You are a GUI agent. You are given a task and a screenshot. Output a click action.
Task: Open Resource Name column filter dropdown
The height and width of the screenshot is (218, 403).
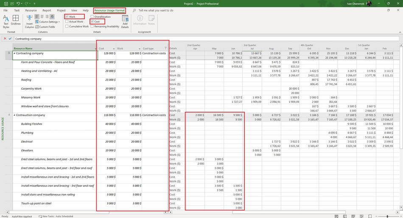95,48
